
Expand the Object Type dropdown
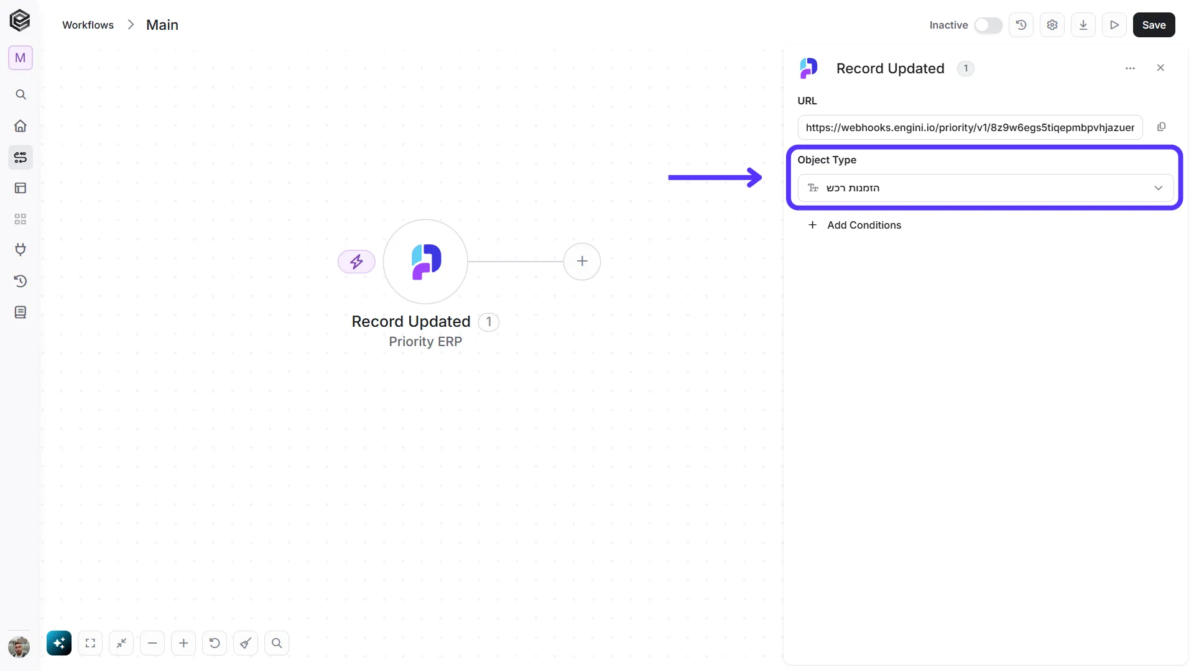[986, 188]
